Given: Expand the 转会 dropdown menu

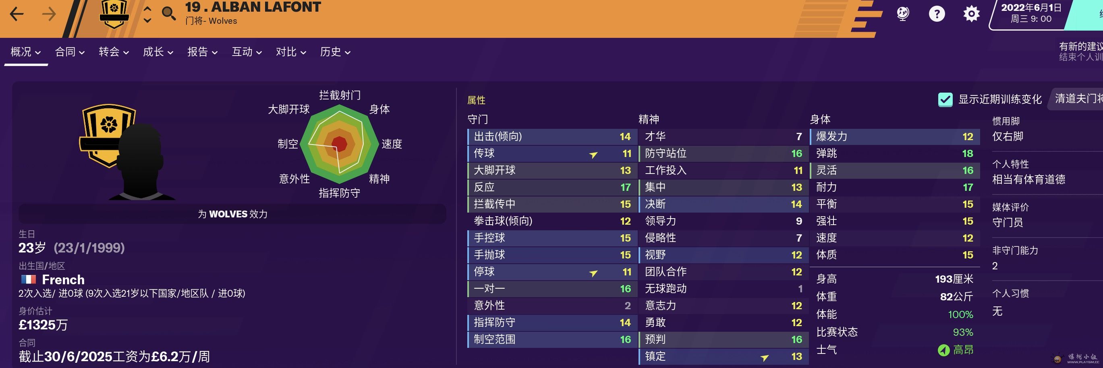Looking at the screenshot, I should [x=114, y=52].
